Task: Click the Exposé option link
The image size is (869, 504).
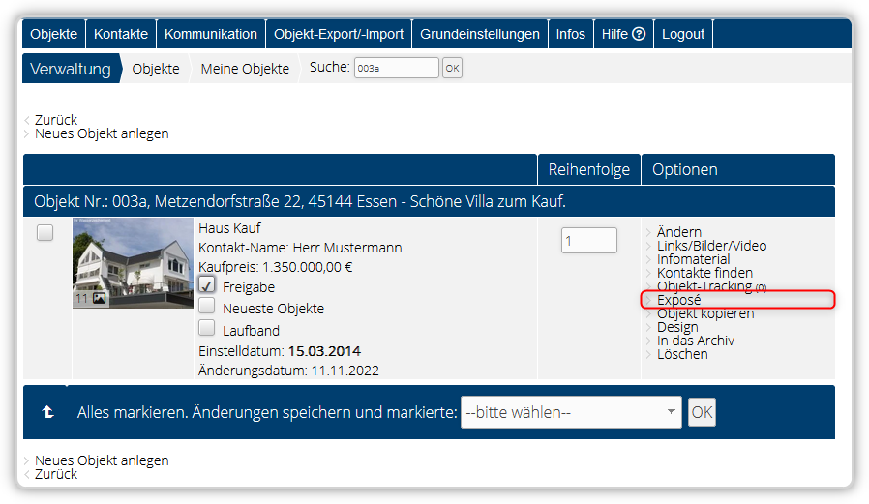Action: pyautogui.click(x=679, y=300)
